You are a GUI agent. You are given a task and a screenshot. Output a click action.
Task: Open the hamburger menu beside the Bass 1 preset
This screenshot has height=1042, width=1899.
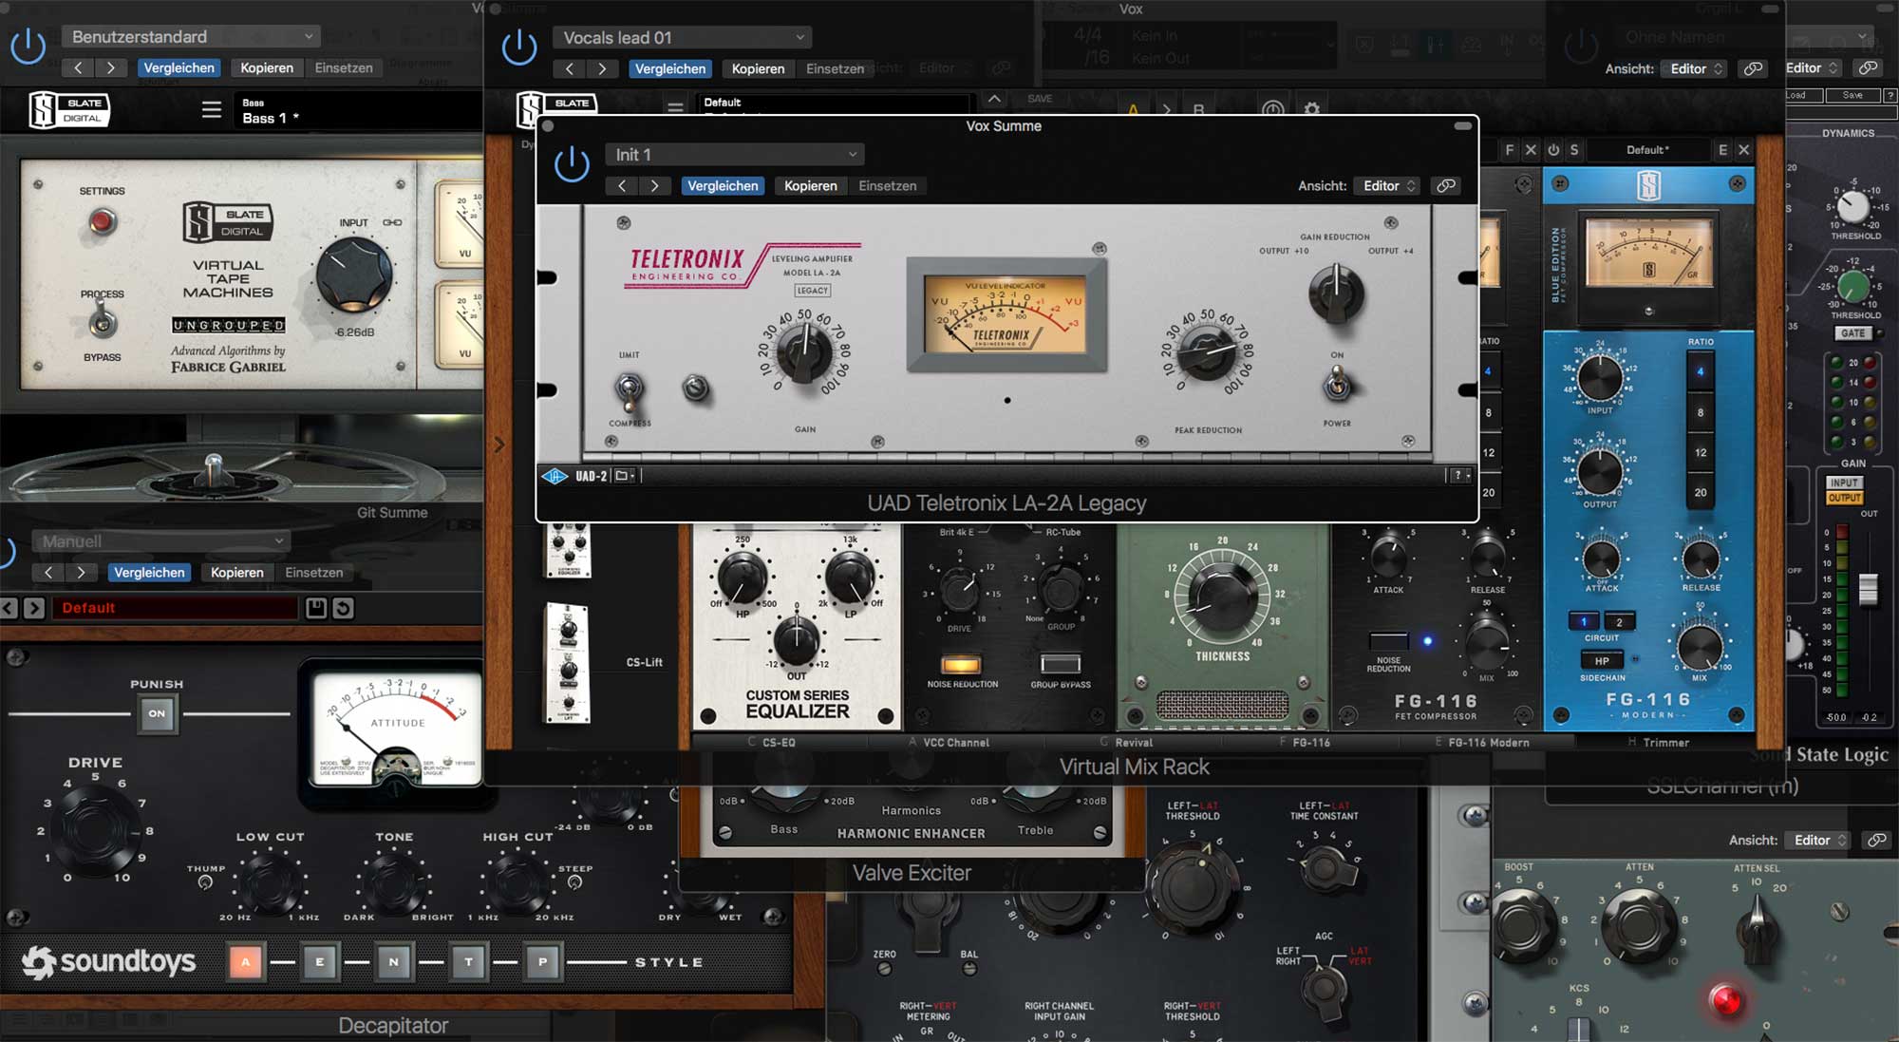tap(212, 110)
